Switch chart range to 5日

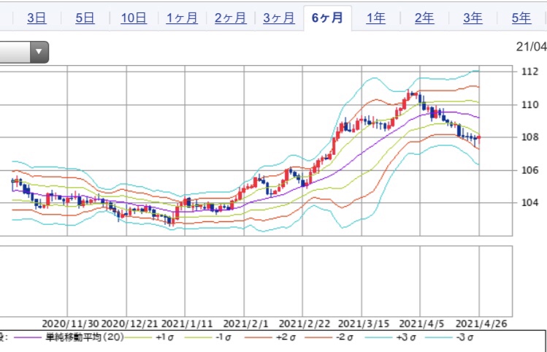(x=85, y=18)
